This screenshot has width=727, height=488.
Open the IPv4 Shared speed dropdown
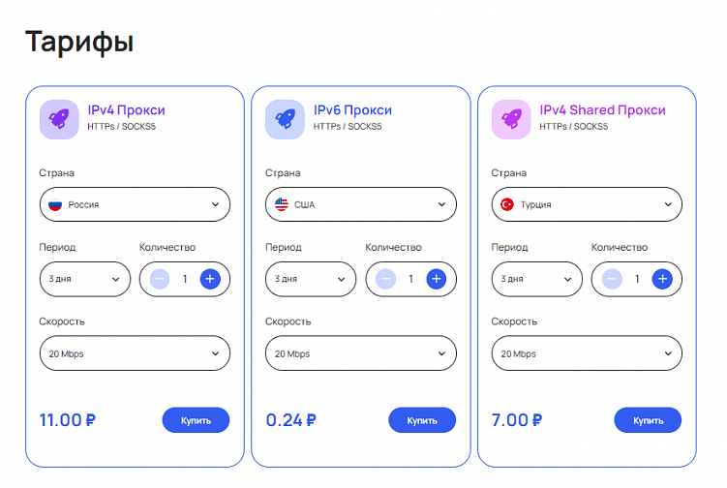[587, 353]
